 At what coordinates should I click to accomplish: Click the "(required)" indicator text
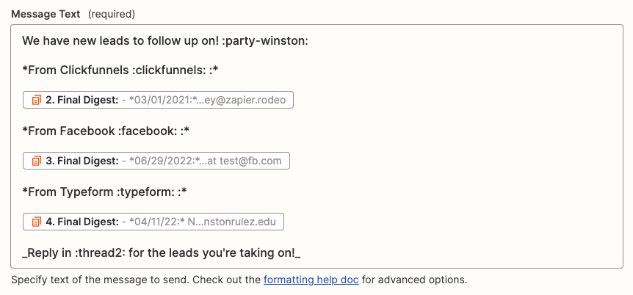pos(112,15)
